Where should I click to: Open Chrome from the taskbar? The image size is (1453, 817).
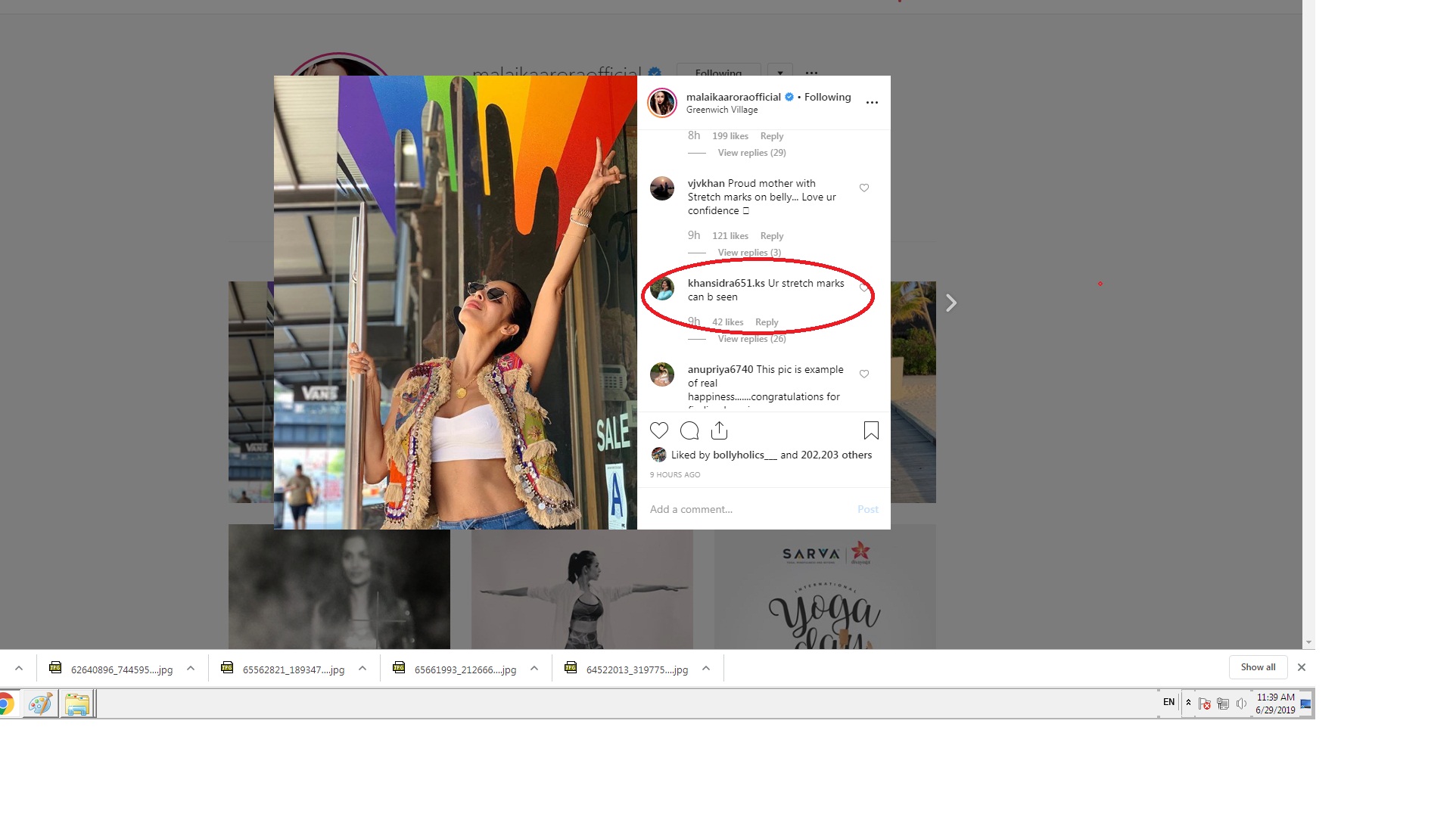(x=6, y=704)
